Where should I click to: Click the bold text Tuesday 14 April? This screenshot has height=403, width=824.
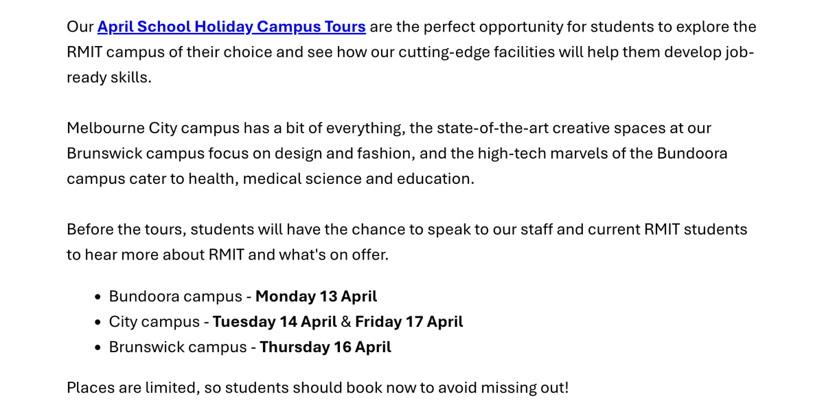click(275, 322)
